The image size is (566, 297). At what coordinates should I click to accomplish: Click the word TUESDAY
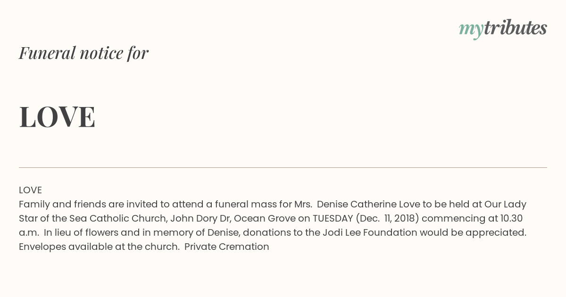(x=333, y=218)
